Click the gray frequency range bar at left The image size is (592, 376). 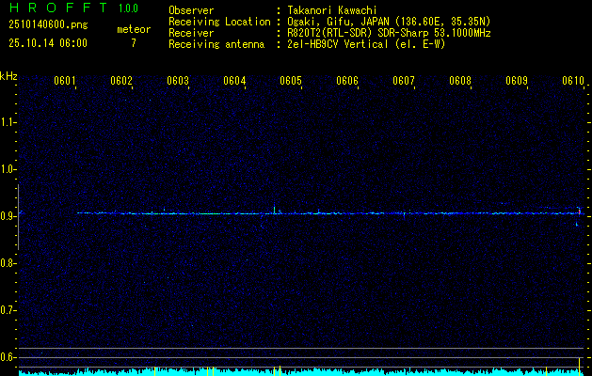click(x=18, y=217)
